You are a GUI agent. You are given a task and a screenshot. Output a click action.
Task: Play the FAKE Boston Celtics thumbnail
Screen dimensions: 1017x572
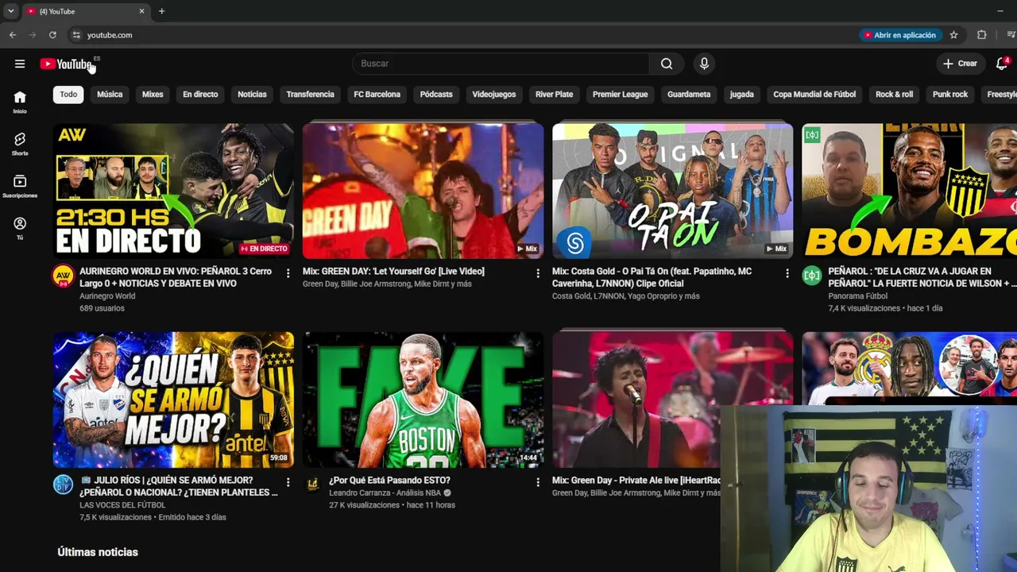[x=423, y=400]
